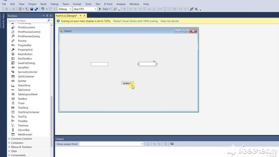This screenshot has height=157, width=279.
Task: Click the Open File folder icon
Action: click(27, 9)
